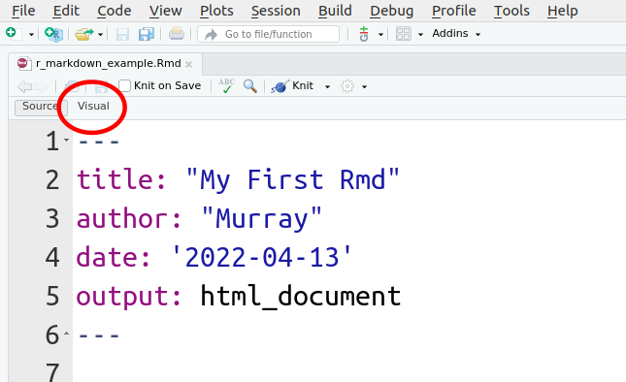Collapse the YAML header fold at line 1
The width and height of the screenshot is (626, 382).
[x=66, y=140]
